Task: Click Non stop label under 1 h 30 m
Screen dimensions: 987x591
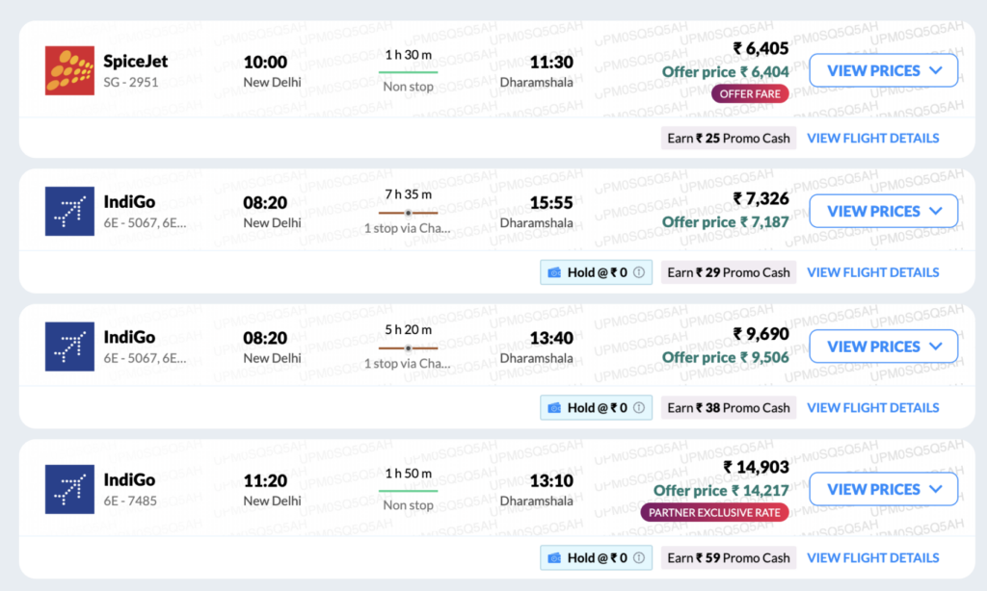Action: pos(409,87)
